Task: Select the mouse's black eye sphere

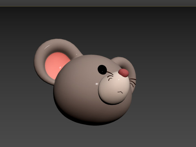Action: coord(102,70)
